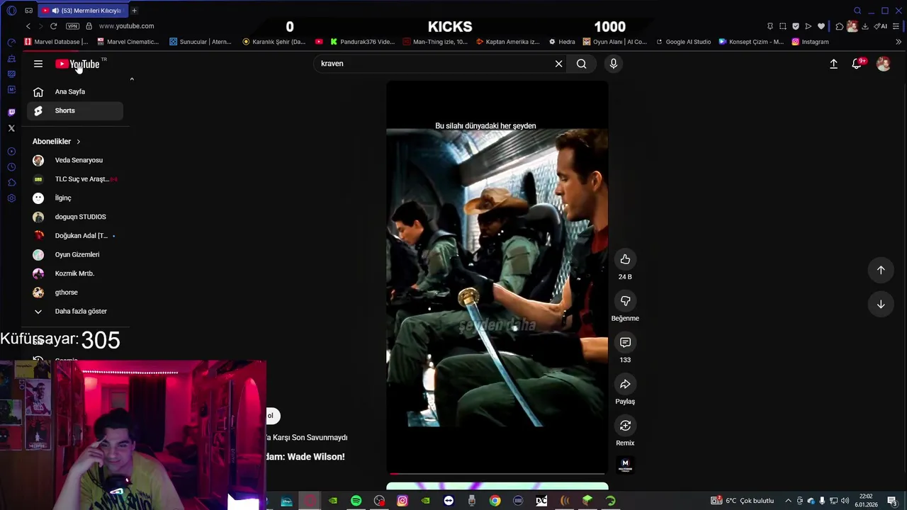Click the www.youtube.com address bar
The width and height of the screenshot is (907, 510).
click(126, 26)
